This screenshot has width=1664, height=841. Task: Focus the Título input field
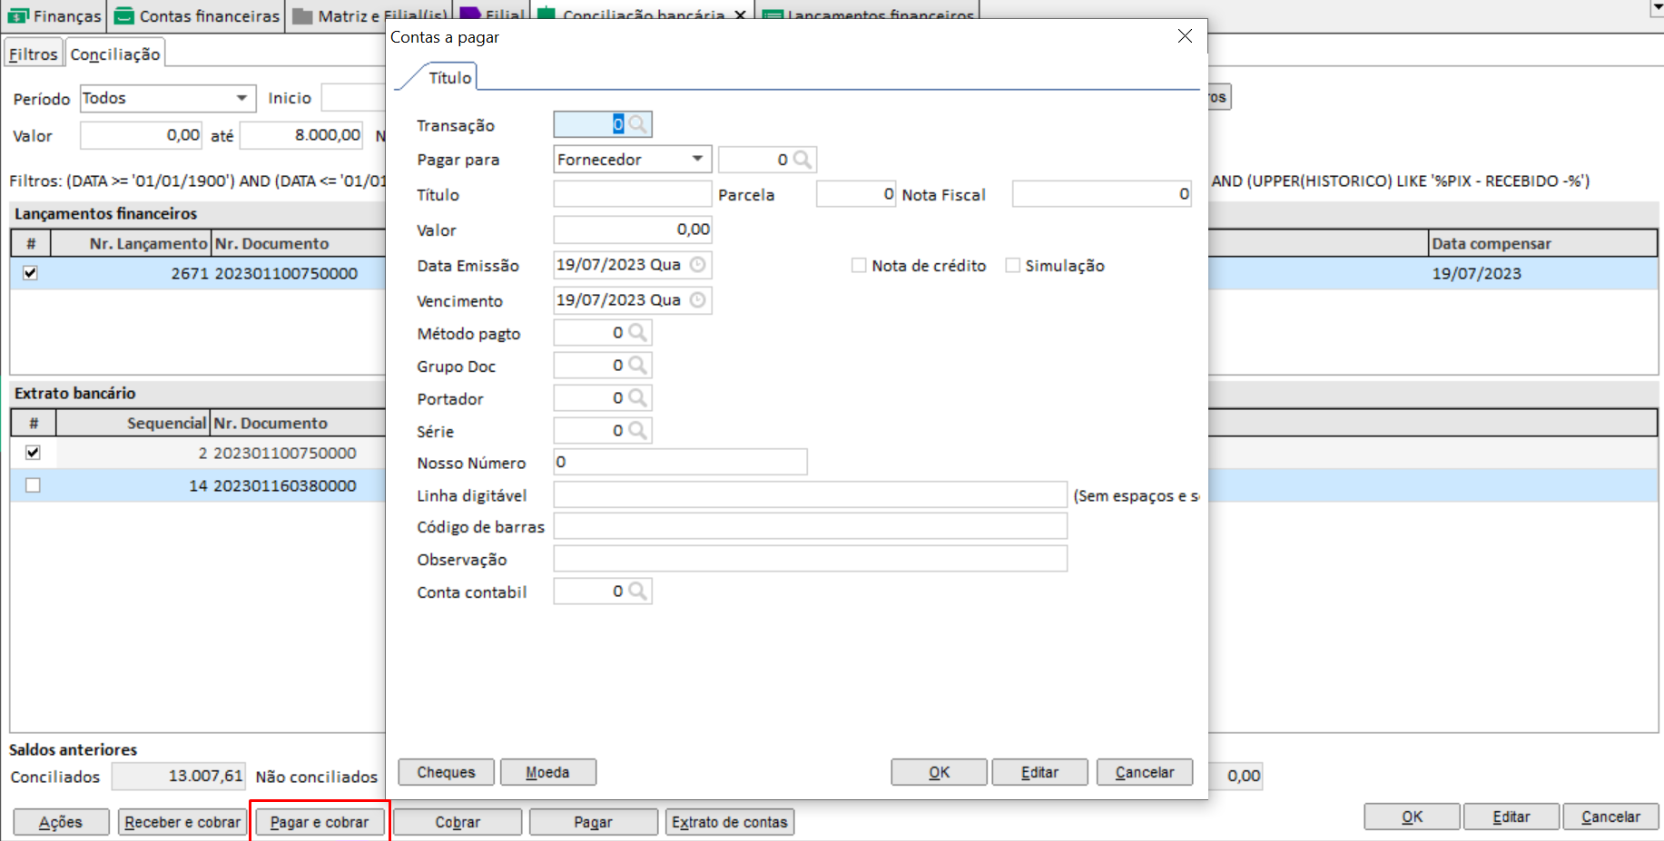pos(633,194)
